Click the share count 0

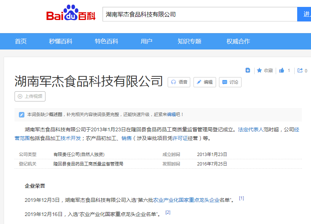click(306, 71)
